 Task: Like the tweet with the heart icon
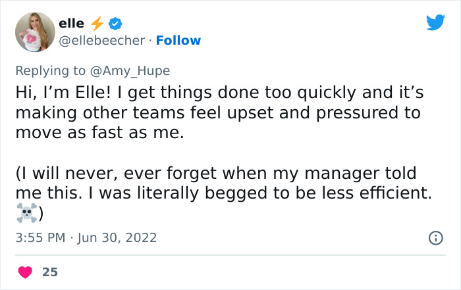[x=24, y=272]
